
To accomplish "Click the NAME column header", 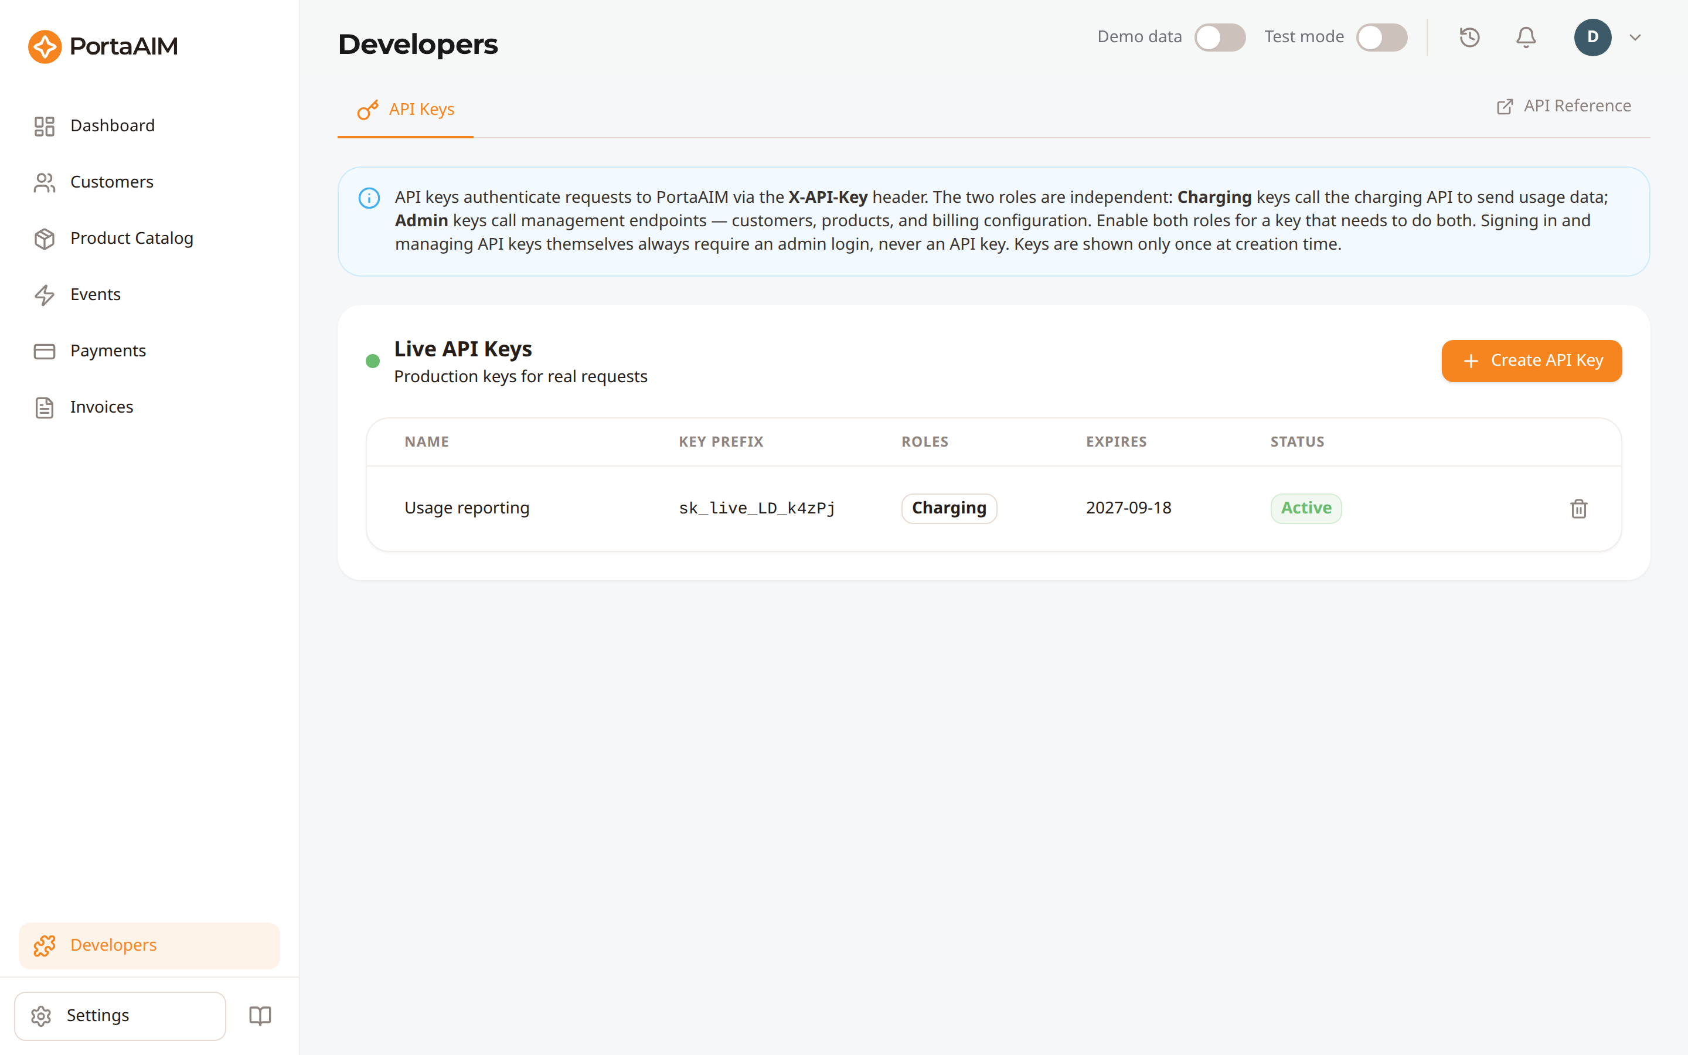I will (x=427, y=442).
